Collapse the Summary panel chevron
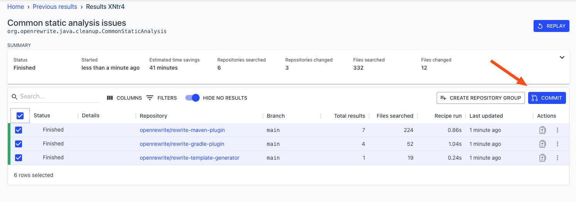The height and width of the screenshot is (202, 576). [x=562, y=57]
